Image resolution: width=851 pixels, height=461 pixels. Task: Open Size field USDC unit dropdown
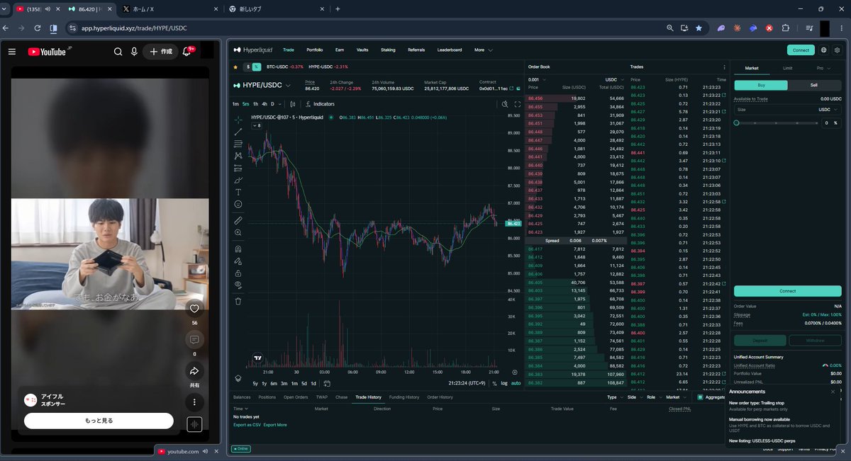click(828, 110)
